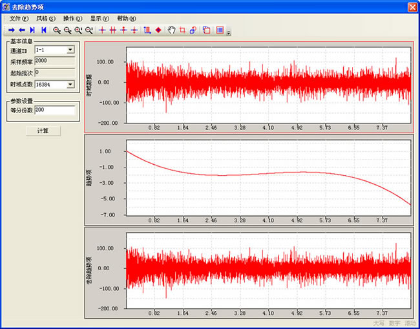Viewport: 420px width, 329px height.
Task: Jump to end with skip-forward icon
Action: click(x=32, y=30)
